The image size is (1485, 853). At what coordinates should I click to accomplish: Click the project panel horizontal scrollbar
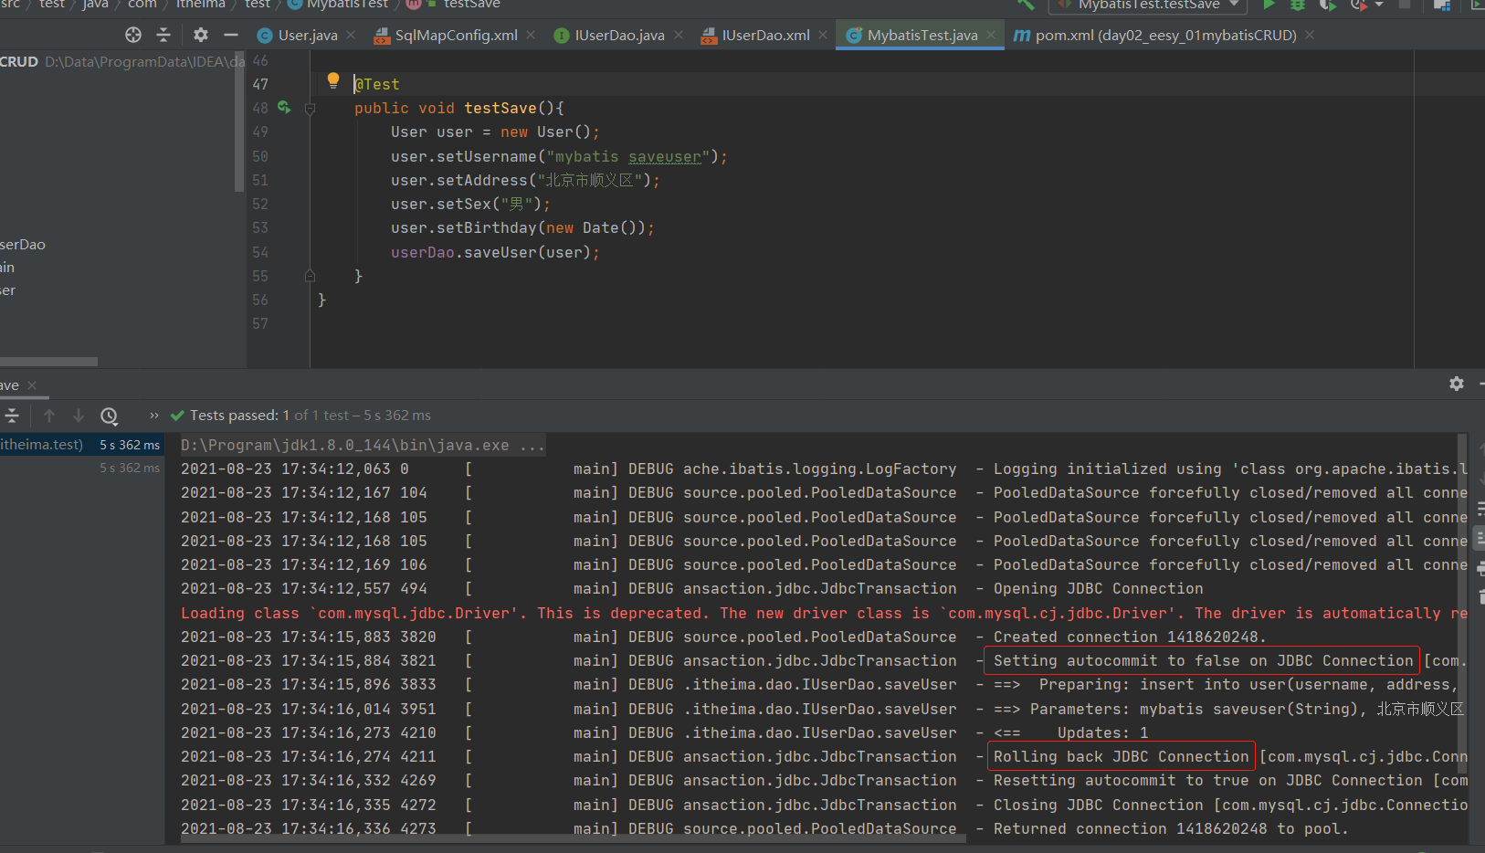point(48,362)
